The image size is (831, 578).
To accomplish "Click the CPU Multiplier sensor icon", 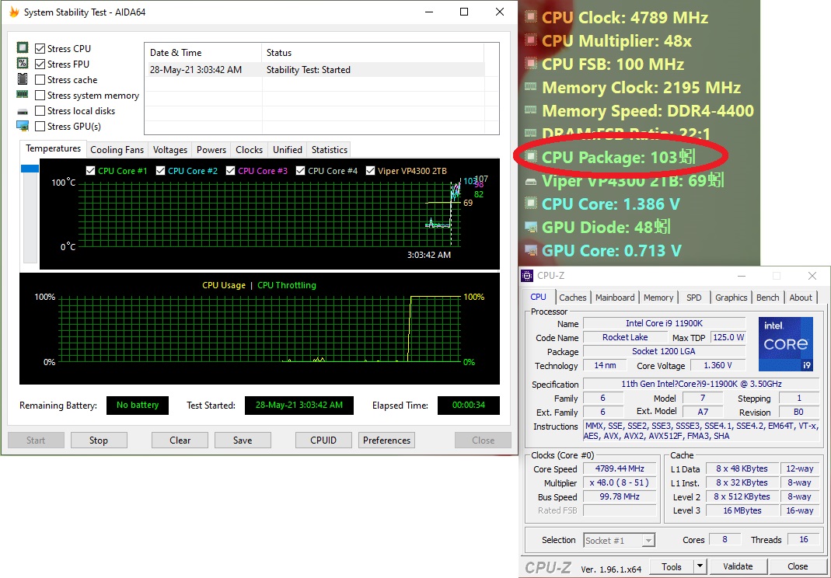I will (530, 40).
